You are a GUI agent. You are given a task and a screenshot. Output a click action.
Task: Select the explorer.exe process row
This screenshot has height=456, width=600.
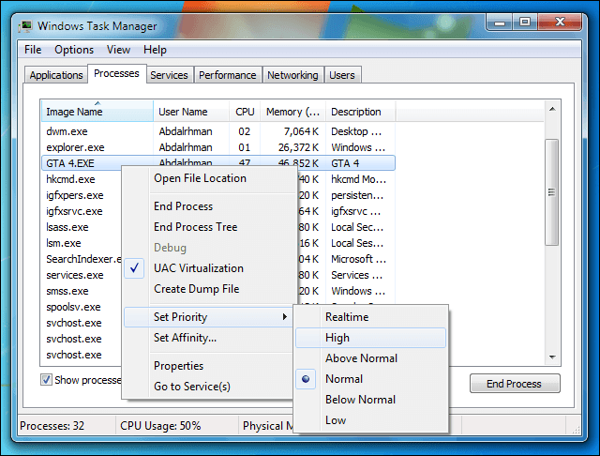coord(218,147)
